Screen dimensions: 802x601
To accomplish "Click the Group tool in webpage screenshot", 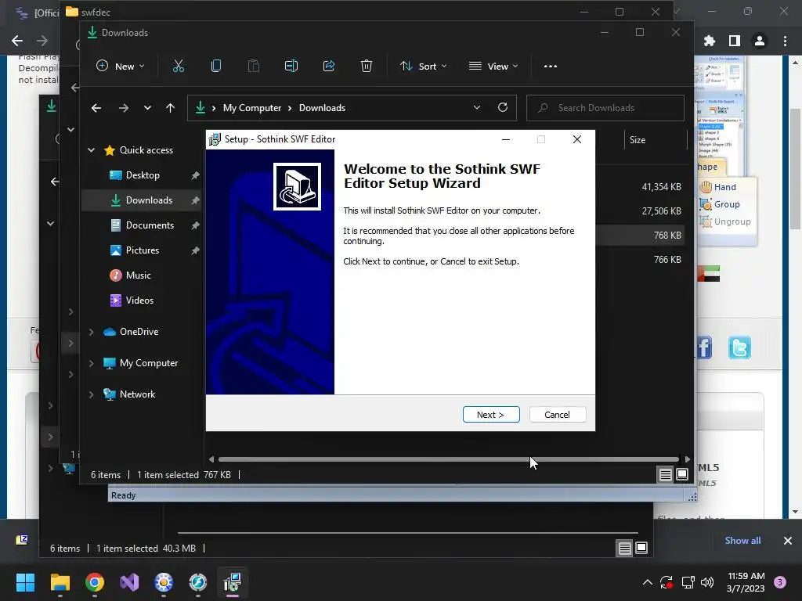I will click(721, 204).
